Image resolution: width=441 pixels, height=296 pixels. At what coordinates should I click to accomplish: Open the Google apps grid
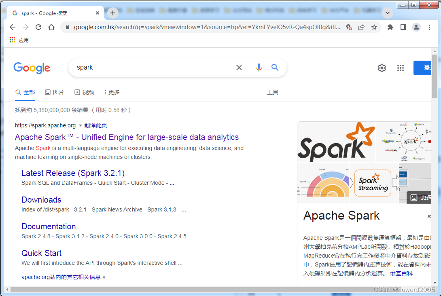[401, 68]
